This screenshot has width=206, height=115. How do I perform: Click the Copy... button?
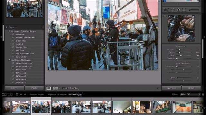click(14, 88)
